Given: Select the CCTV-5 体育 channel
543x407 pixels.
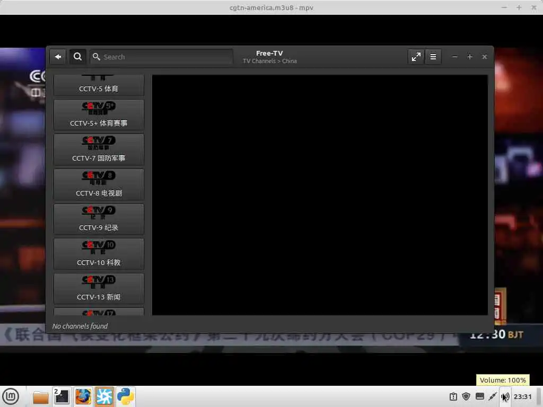Looking at the screenshot, I should pos(99,85).
